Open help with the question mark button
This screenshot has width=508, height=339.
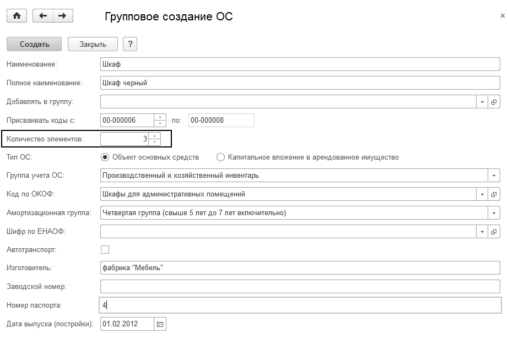[129, 44]
